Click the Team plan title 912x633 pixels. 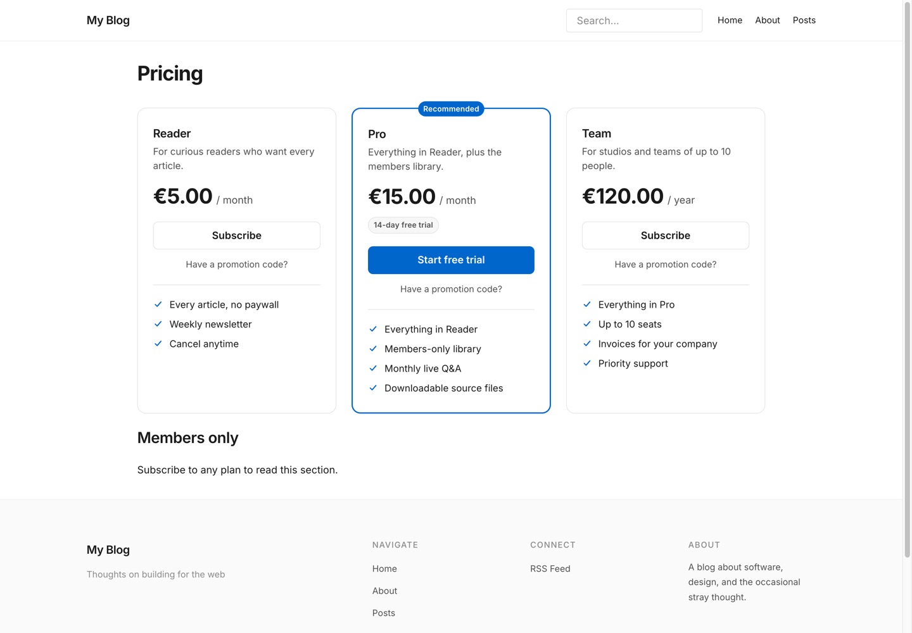click(597, 134)
